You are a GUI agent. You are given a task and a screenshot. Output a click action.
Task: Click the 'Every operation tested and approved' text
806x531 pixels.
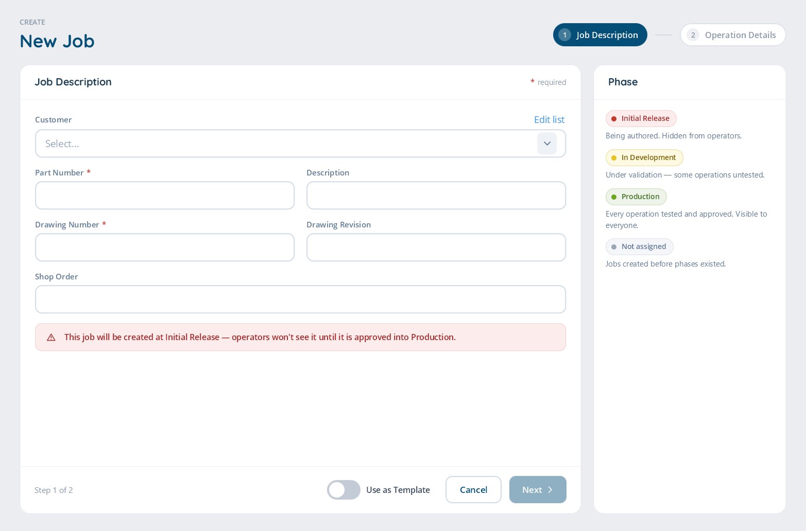click(687, 220)
